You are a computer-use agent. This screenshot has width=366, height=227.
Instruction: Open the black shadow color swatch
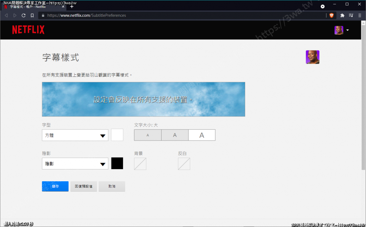117,163
